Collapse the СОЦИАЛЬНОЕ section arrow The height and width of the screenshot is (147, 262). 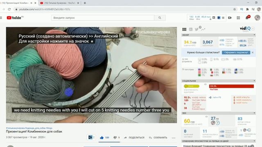click(254, 81)
